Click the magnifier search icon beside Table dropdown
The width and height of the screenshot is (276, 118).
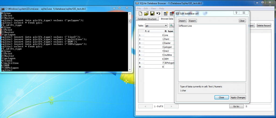coord(171,26)
